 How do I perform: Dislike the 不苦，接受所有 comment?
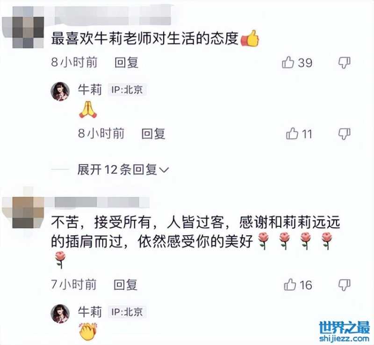tap(345, 285)
